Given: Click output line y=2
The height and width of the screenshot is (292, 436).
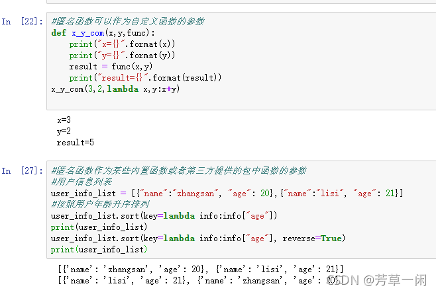Looking at the screenshot, I should [x=64, y=131].
